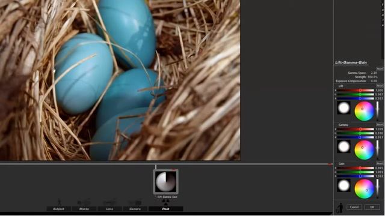The width and height of the screenshot is (385, 216).
Task: Pick a hue on the Gamma color wheel
Action: [364, 150]
